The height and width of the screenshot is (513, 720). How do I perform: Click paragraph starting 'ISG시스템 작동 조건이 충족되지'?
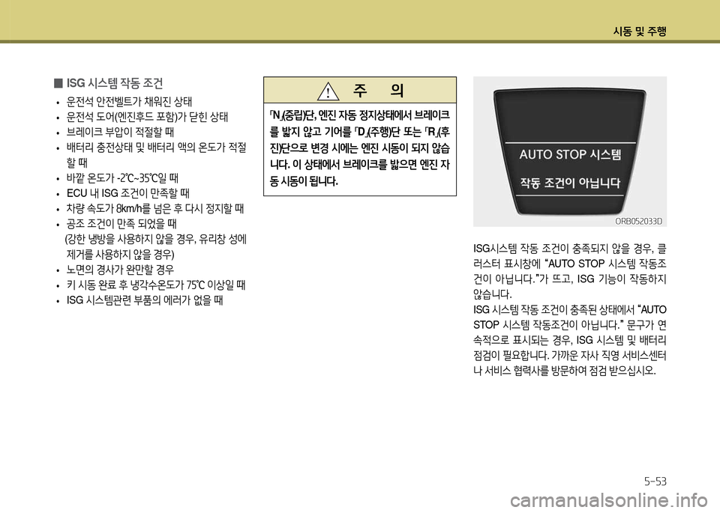point(570,271)
